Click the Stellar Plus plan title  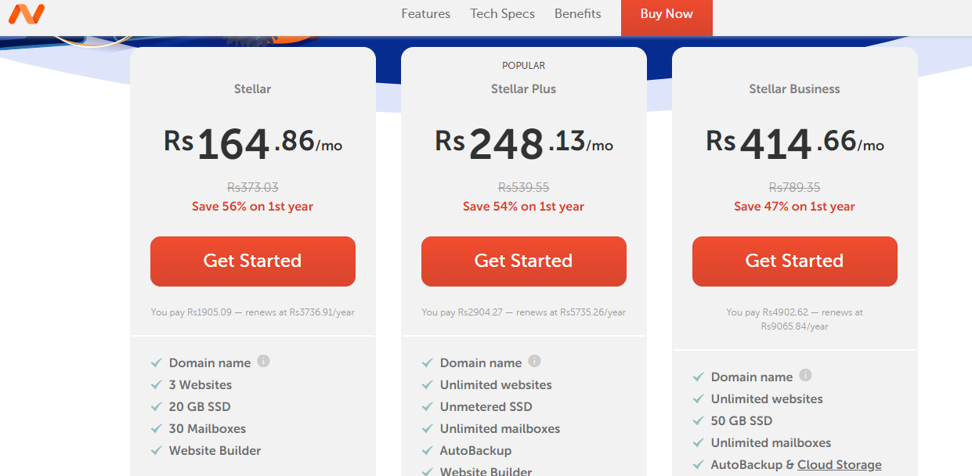click(x=523, y=89)
